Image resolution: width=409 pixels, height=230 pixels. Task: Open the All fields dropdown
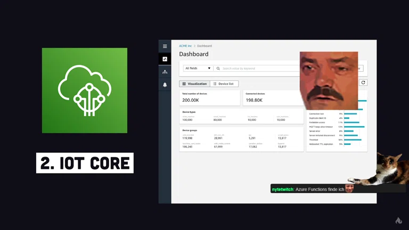[198, 68]
